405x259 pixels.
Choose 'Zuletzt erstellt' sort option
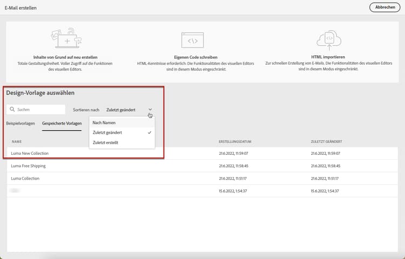click(122, 142)
